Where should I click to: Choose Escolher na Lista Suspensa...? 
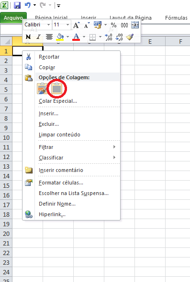tap(71, 193)
